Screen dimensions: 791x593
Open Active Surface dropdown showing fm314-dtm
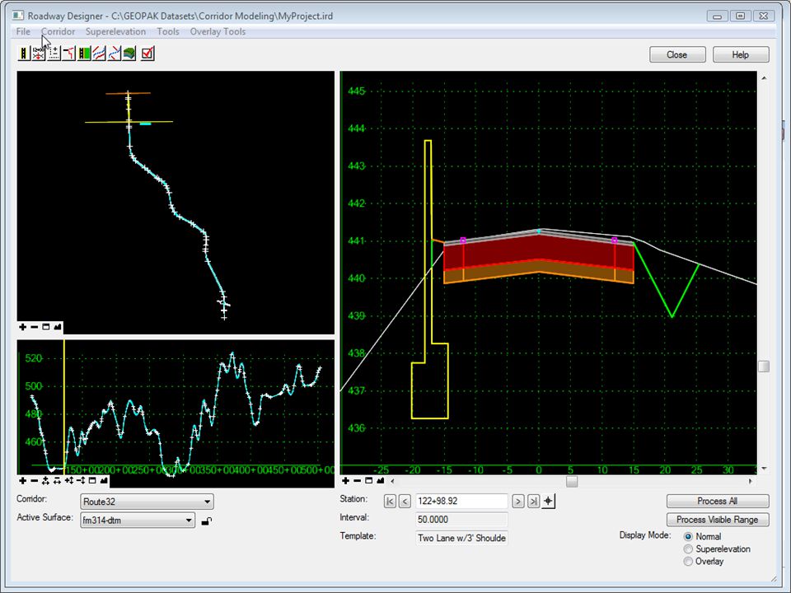(138, 520)
